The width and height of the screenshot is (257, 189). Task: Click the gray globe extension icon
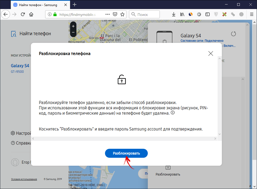coord(241,15)
